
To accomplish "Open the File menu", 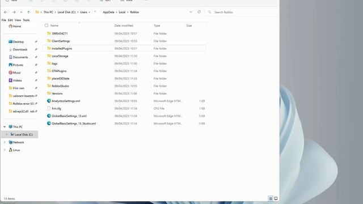I will coord(4,20).
